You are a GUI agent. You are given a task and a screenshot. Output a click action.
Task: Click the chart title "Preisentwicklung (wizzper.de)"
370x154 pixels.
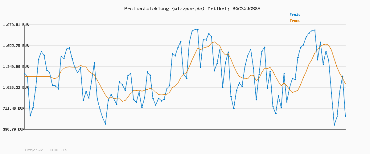(164, 9)
